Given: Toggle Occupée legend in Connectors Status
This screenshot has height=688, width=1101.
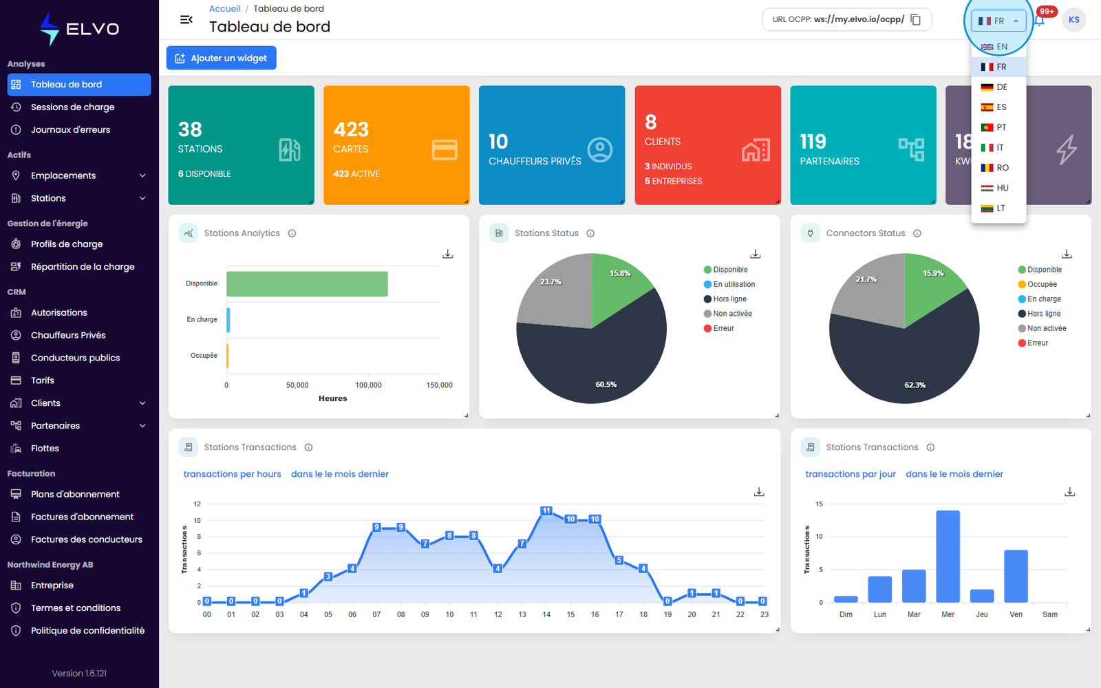Looking at the screenshot, I should [x=1038, y=284].
